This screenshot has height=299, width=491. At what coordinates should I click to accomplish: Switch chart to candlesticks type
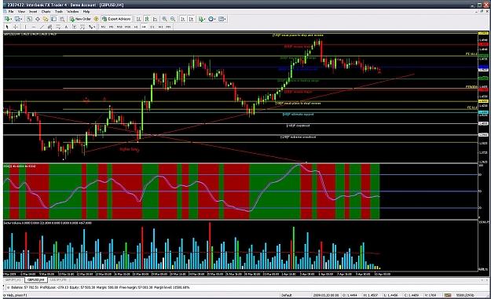[147, 19]
